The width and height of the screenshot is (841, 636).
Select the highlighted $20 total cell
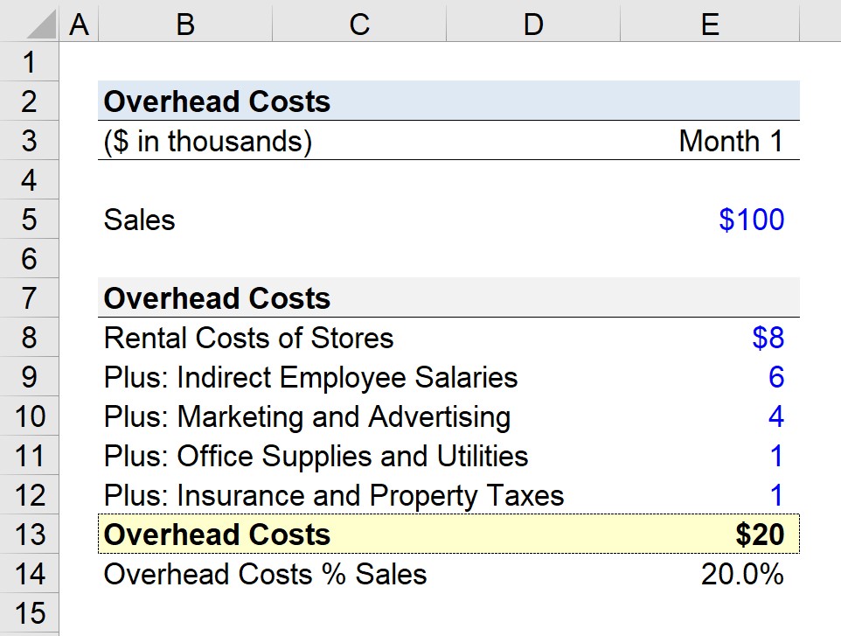pos(709,535)
